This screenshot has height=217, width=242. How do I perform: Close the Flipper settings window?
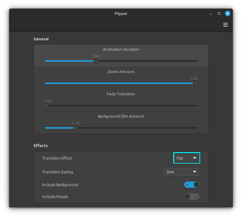tap(228, 13)
